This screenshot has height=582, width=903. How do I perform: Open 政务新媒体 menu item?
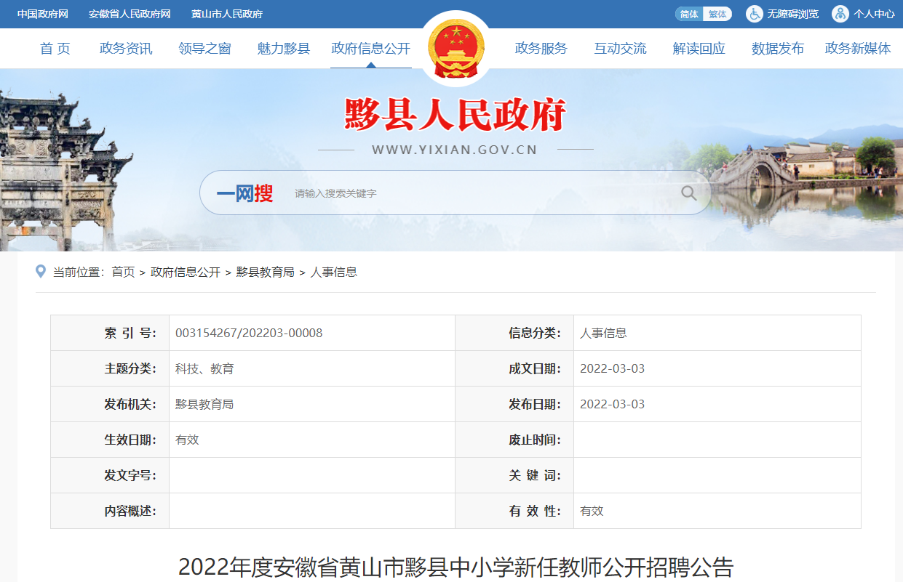click(x=858, y=49)
